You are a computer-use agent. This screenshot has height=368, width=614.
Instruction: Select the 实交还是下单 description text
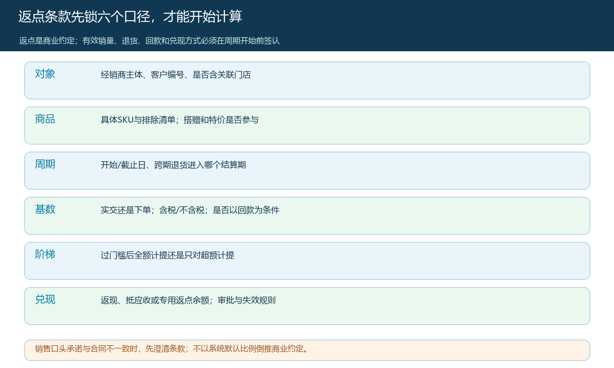pyautogui.click(x=190, y=210)
